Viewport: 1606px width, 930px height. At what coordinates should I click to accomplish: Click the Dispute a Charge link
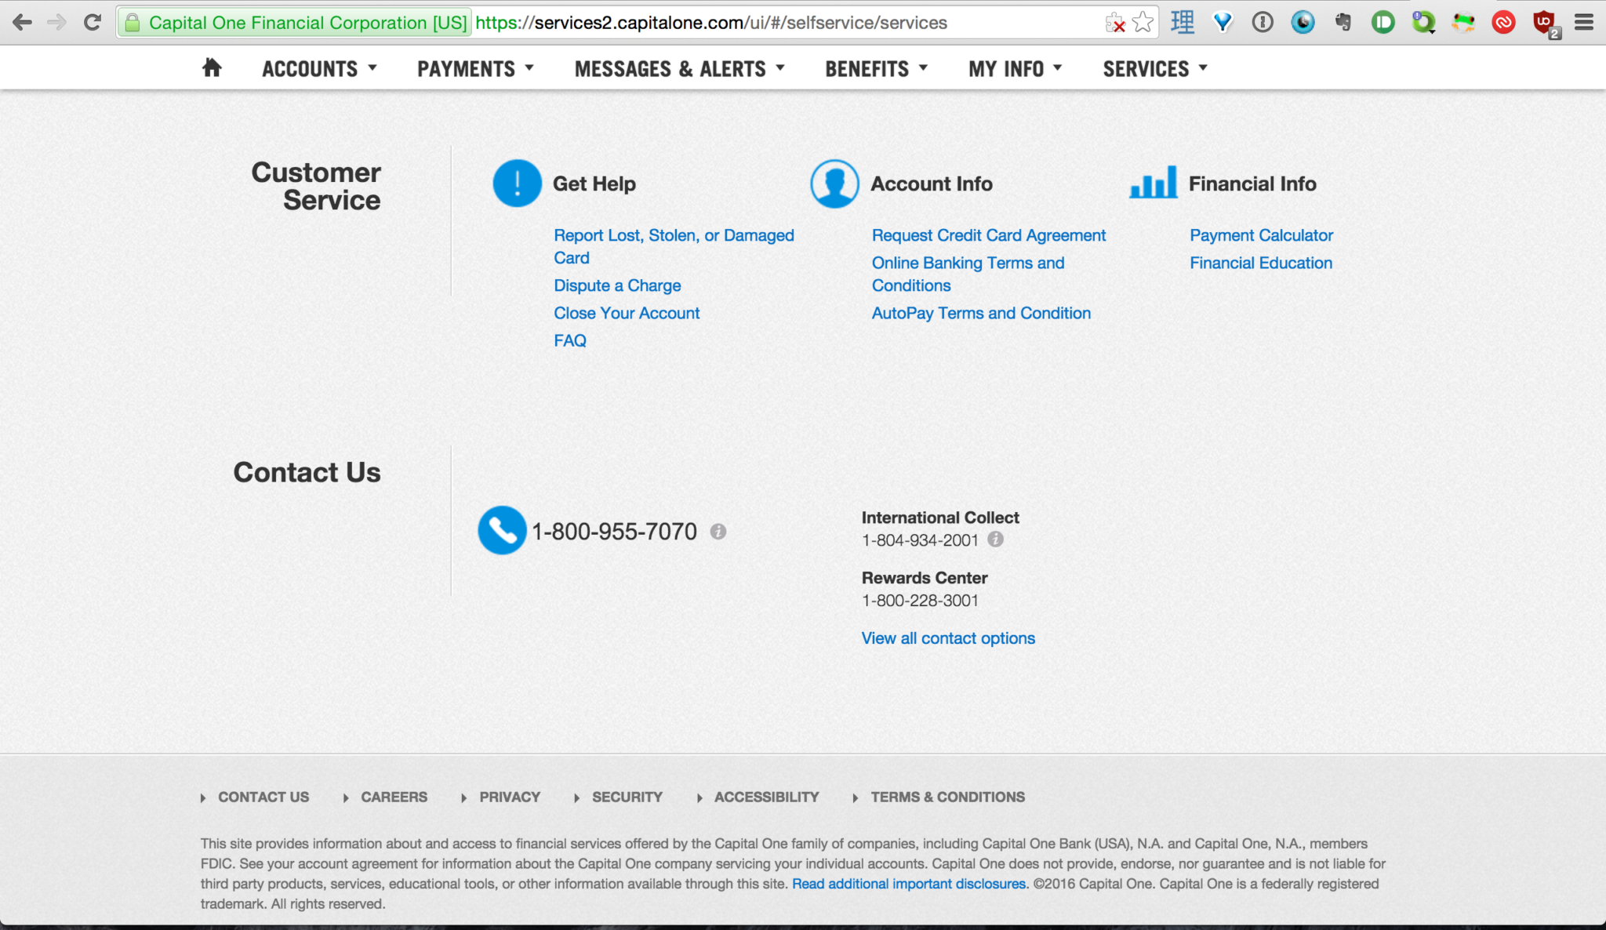(617, 285)
